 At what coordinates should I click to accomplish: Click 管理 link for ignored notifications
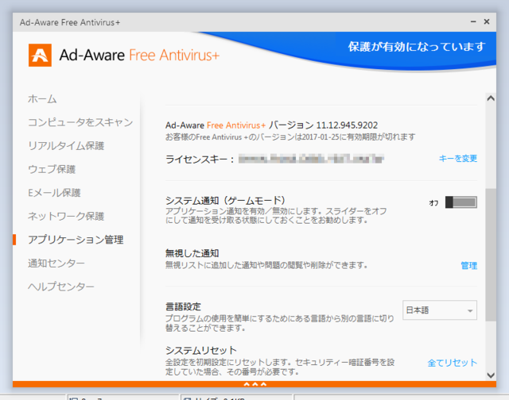pos(468,266)
